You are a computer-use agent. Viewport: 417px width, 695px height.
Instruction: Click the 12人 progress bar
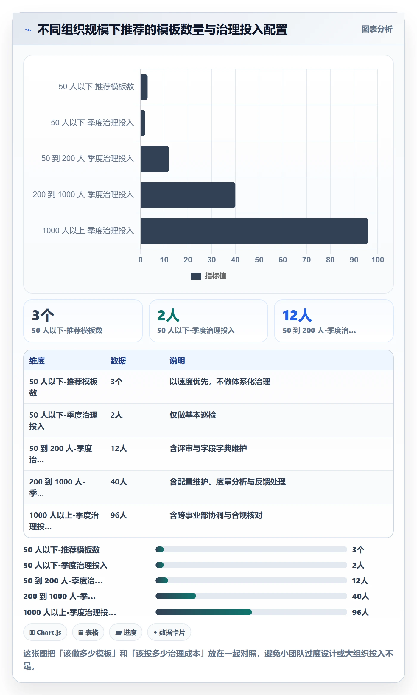(x=251, y=580)
